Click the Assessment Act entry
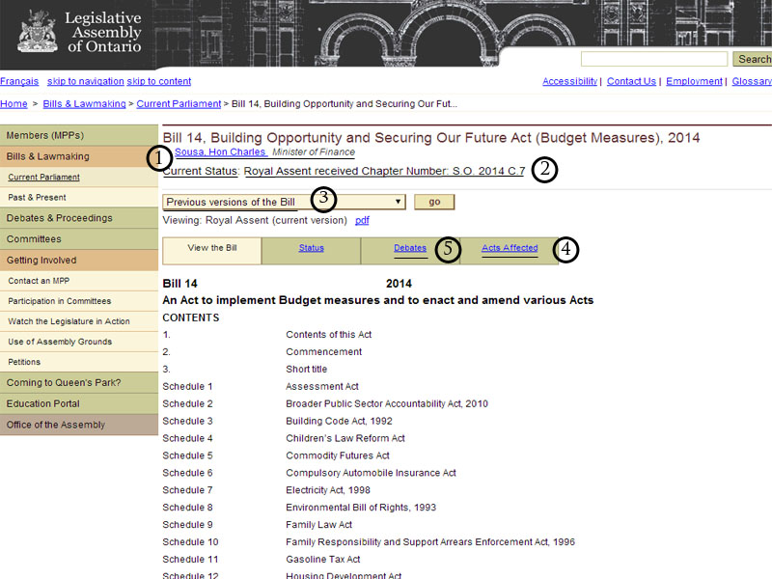772x579 pixels. tap(322, 387)
